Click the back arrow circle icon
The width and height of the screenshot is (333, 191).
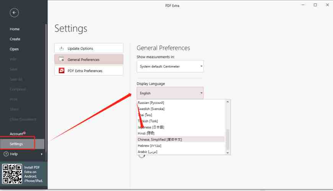(x=15, y=13)
